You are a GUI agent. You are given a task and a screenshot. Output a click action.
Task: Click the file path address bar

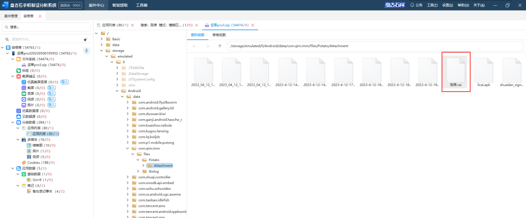click(x=375, y=46)
